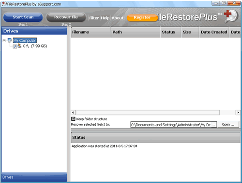Click the Open ... button
The height and width of the screenshot is (183, 242).
coord(228,125)
